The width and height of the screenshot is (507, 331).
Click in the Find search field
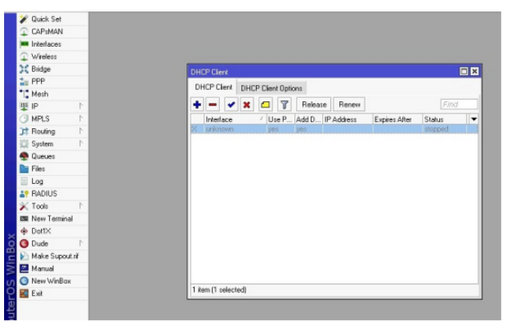(459, 105)
